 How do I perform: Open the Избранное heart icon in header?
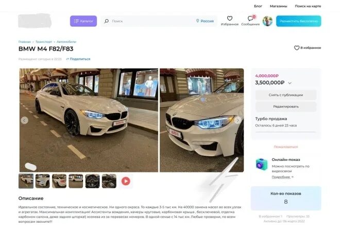click(230, 19)
